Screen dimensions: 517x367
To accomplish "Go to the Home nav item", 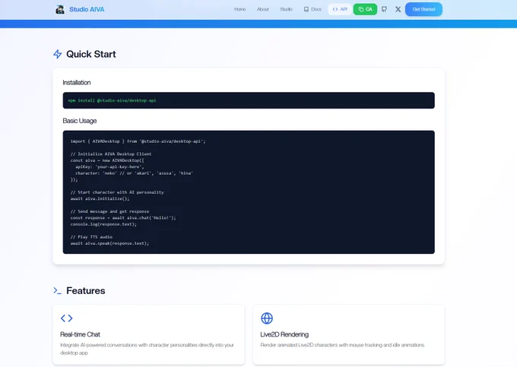I will [239, 9].
